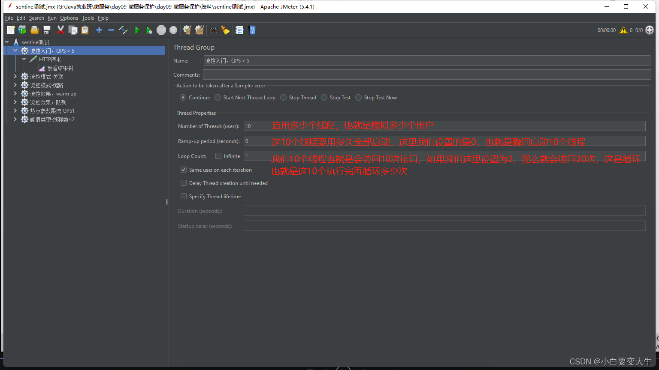Select the 热点参数限流 QPS1 thread group label

point(52,111)
